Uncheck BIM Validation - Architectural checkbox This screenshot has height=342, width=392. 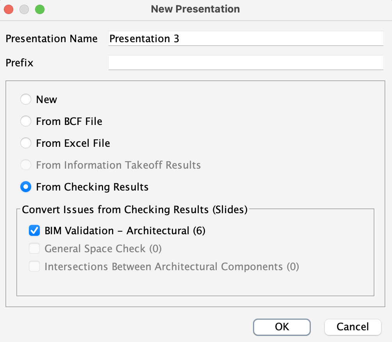click(34, 230)
